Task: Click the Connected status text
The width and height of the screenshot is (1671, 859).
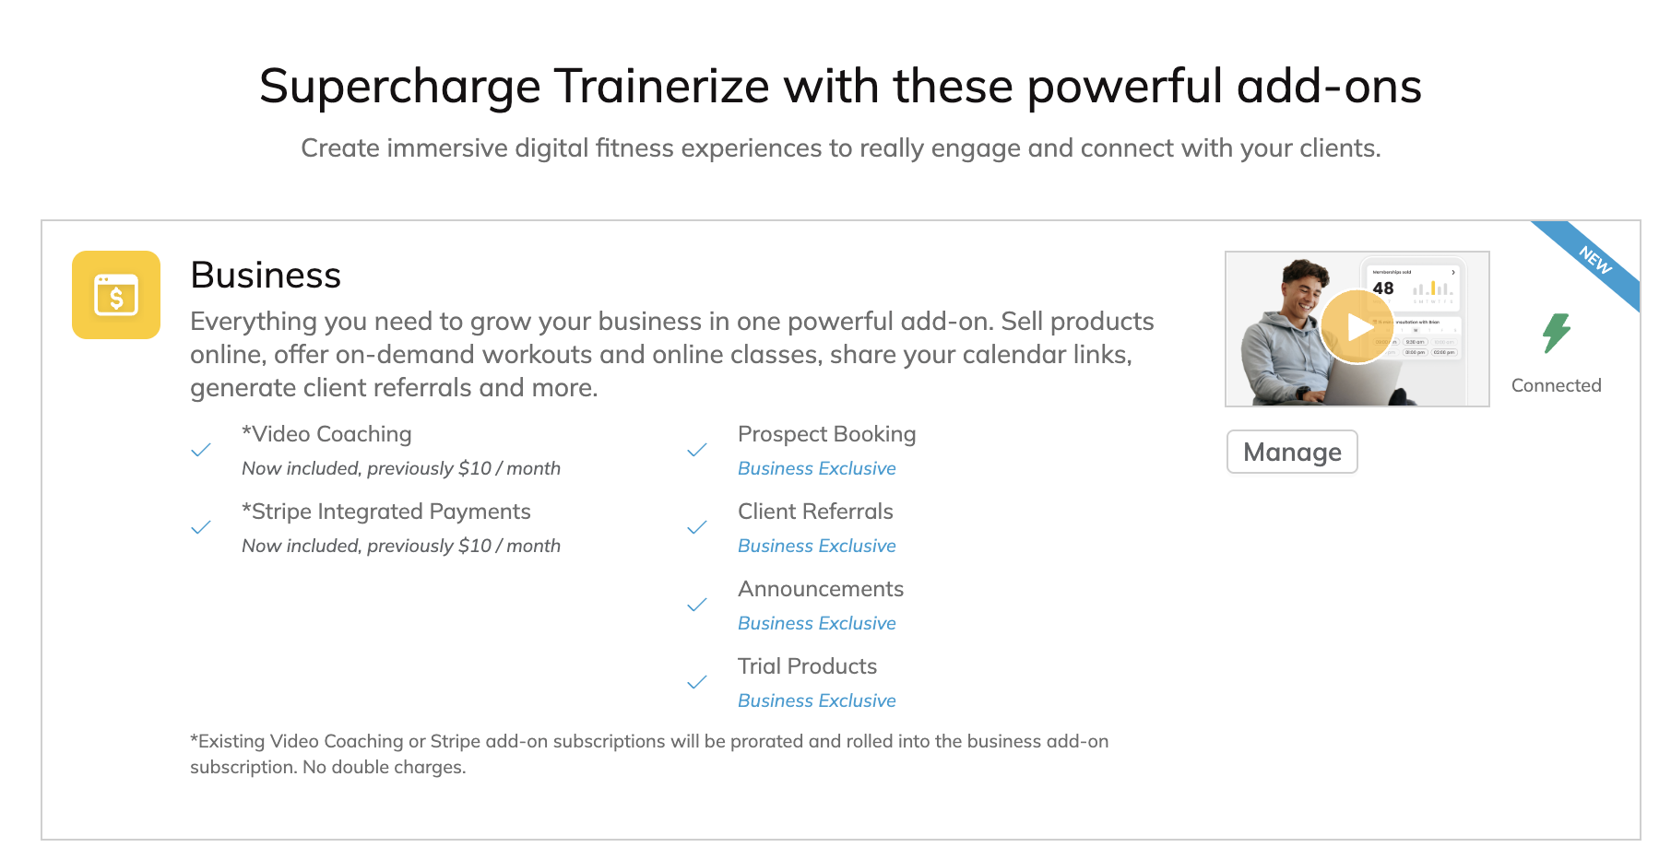Action: pyautogui.click(x=1557, y=385)
